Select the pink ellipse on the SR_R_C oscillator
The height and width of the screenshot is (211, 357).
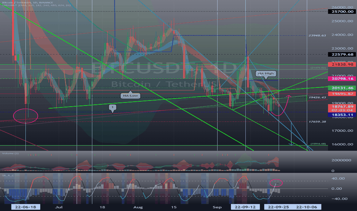(x=276, y=183)
